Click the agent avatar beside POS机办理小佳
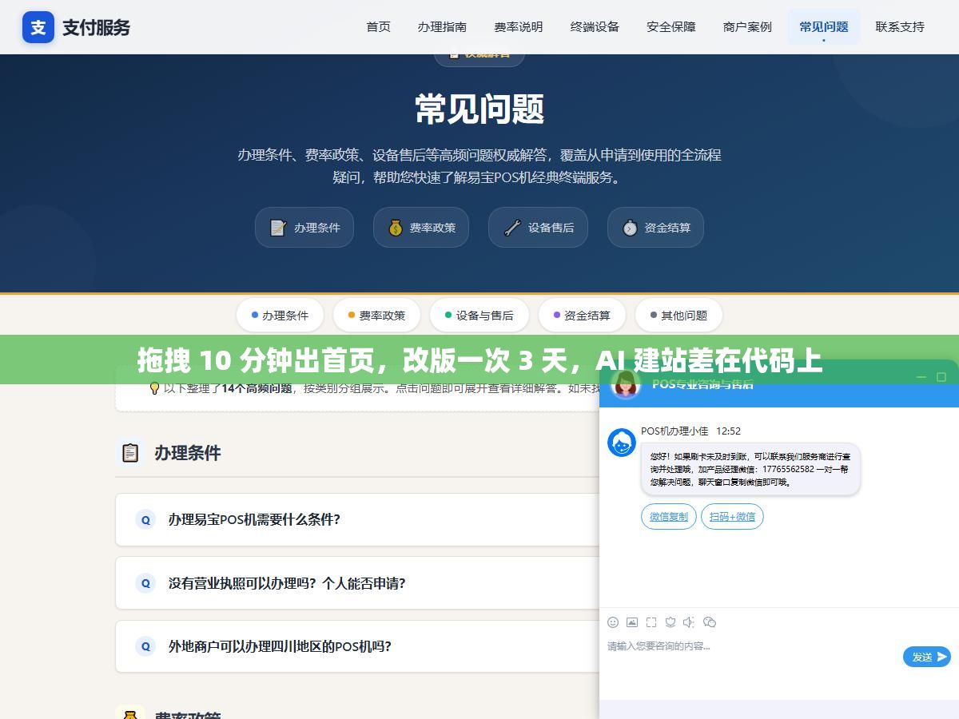This screenshot has height=719, width=959. pos(622,443)
